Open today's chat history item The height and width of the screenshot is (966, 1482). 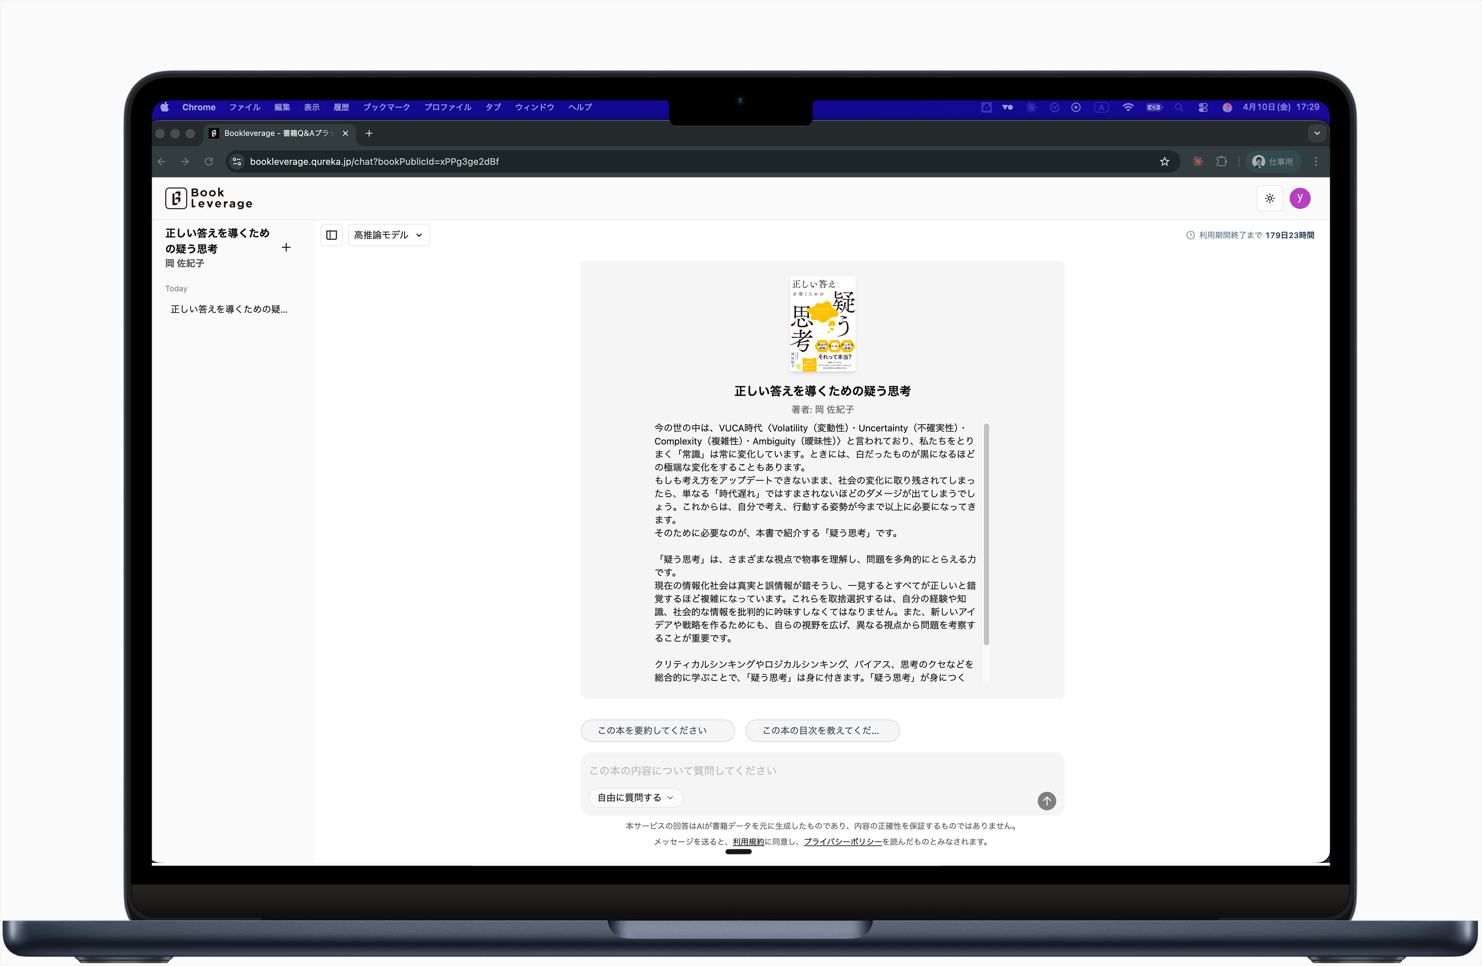(x=229, y=310)
